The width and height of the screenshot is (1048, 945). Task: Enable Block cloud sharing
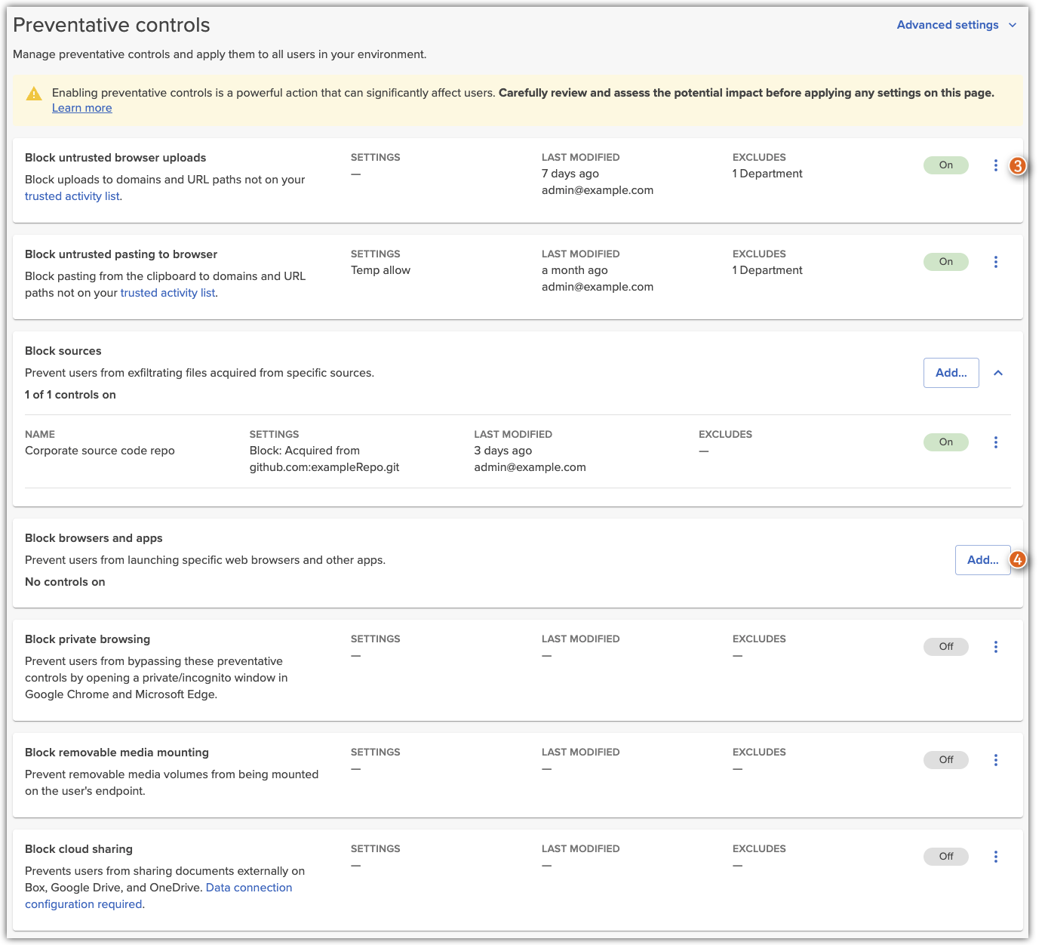[945, 857]
